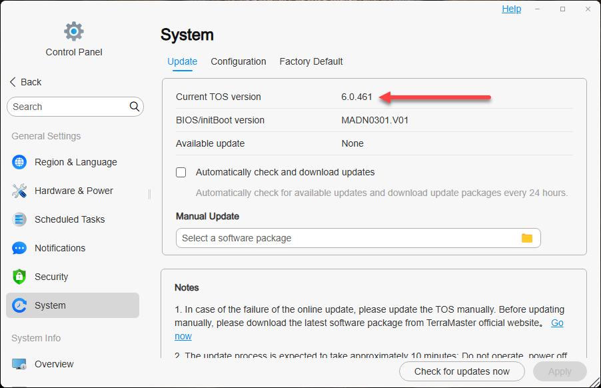Image resolution: width=601 pixels, height=388 pixels.
Task: Open the Help link
Action: click(512, 9)
